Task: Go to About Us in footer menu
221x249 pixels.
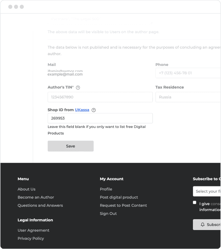Action: click(x=26, y=189)
